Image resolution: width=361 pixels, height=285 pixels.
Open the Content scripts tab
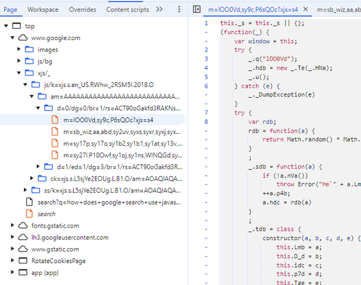pyautogui.click(x=128, y=9)
